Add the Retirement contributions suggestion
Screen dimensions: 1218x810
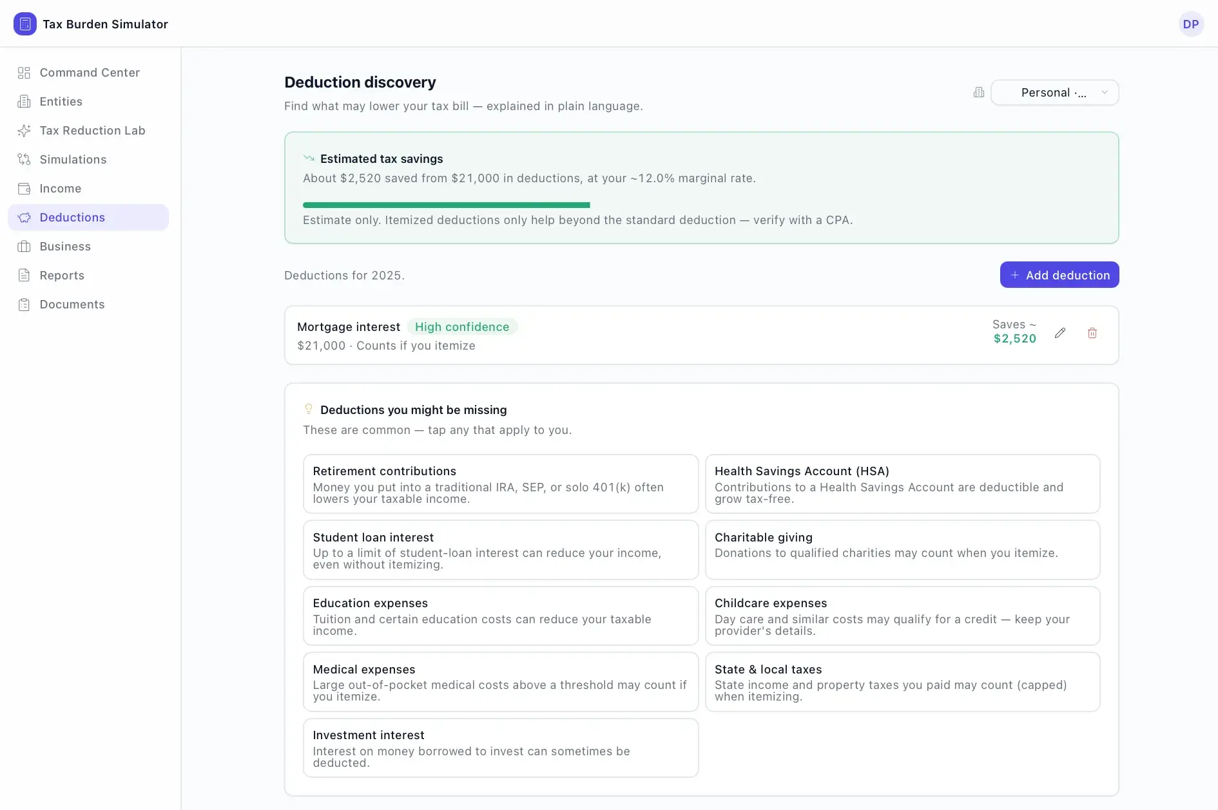(x=501, y=484)
